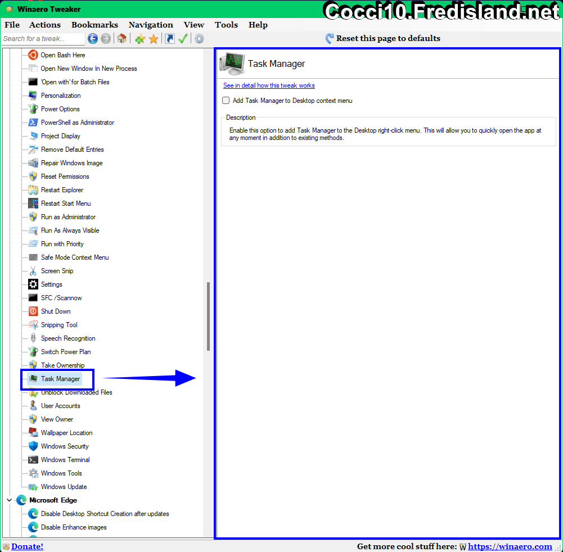Select Safe Mode Context Menu
The image size is (563, 552).
pyautogui.click(x=75, y=257)
